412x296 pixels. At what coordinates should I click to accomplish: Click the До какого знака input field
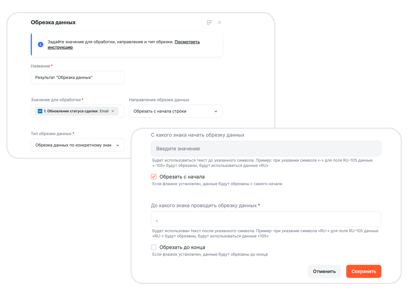pos(266,219)
